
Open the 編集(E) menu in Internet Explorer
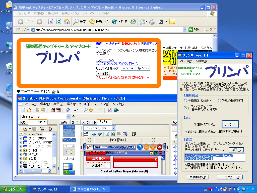(39, 14)
